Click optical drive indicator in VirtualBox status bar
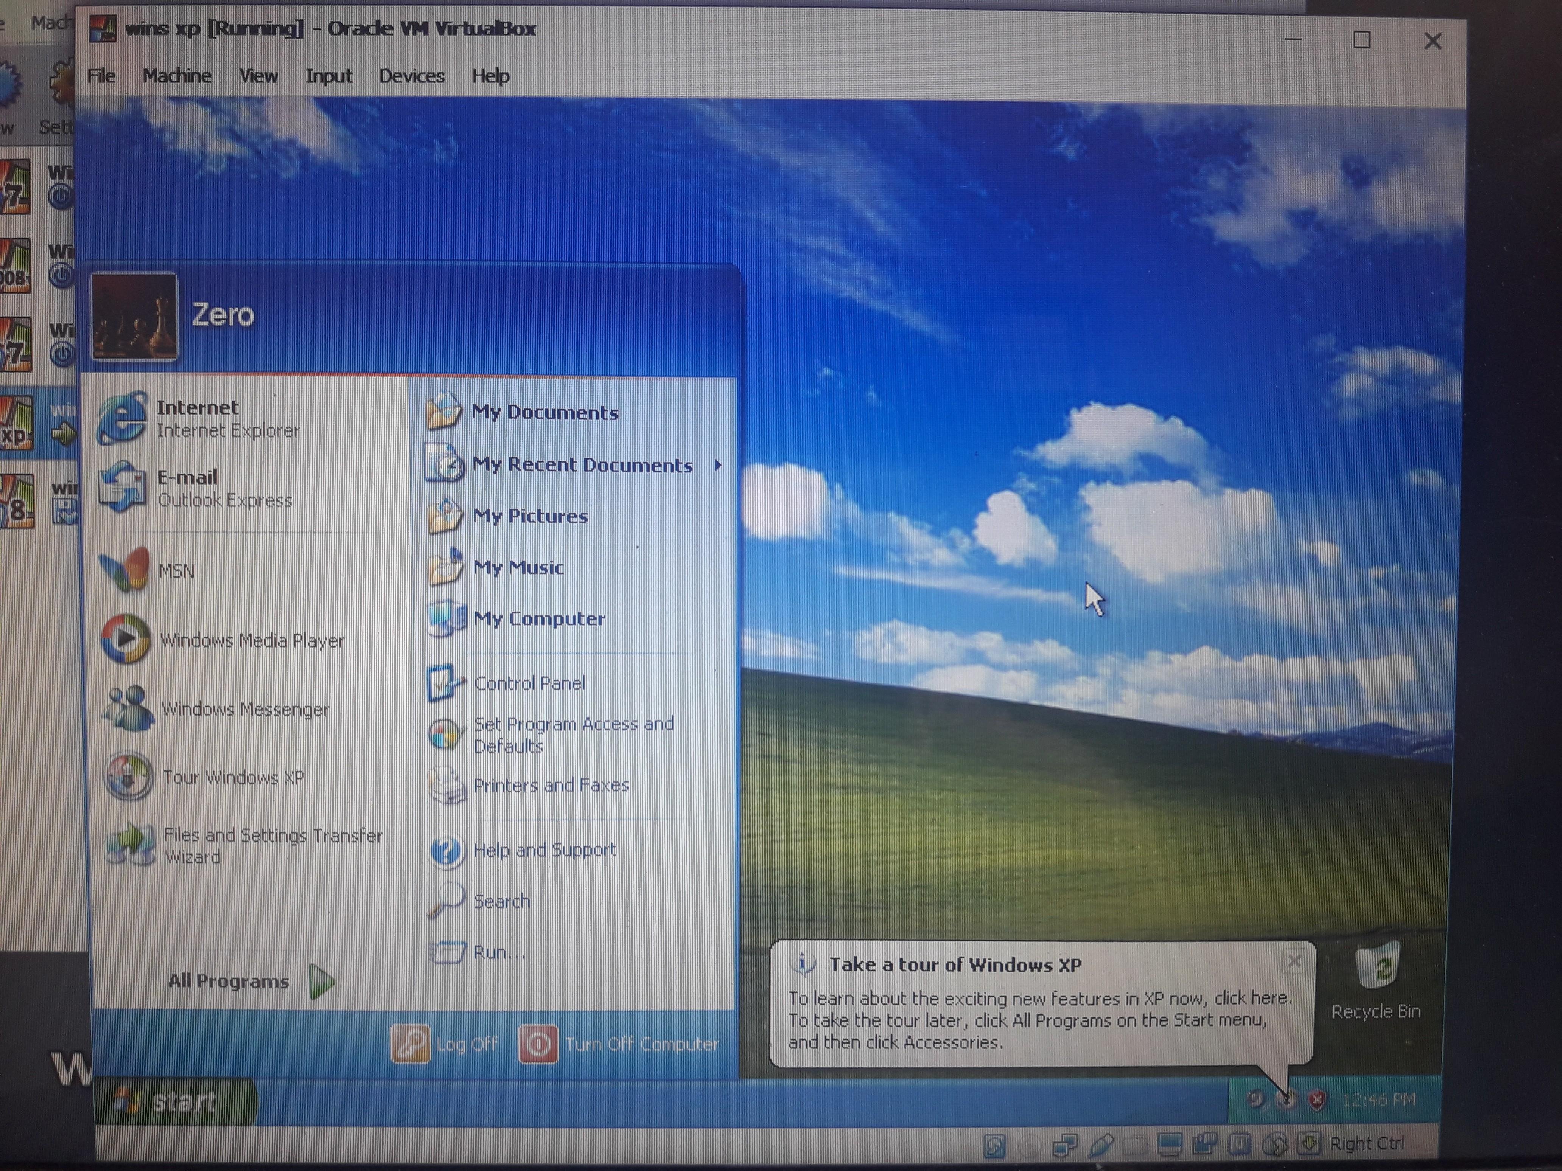1562x1171 pixels. tap(1030, 1145)
